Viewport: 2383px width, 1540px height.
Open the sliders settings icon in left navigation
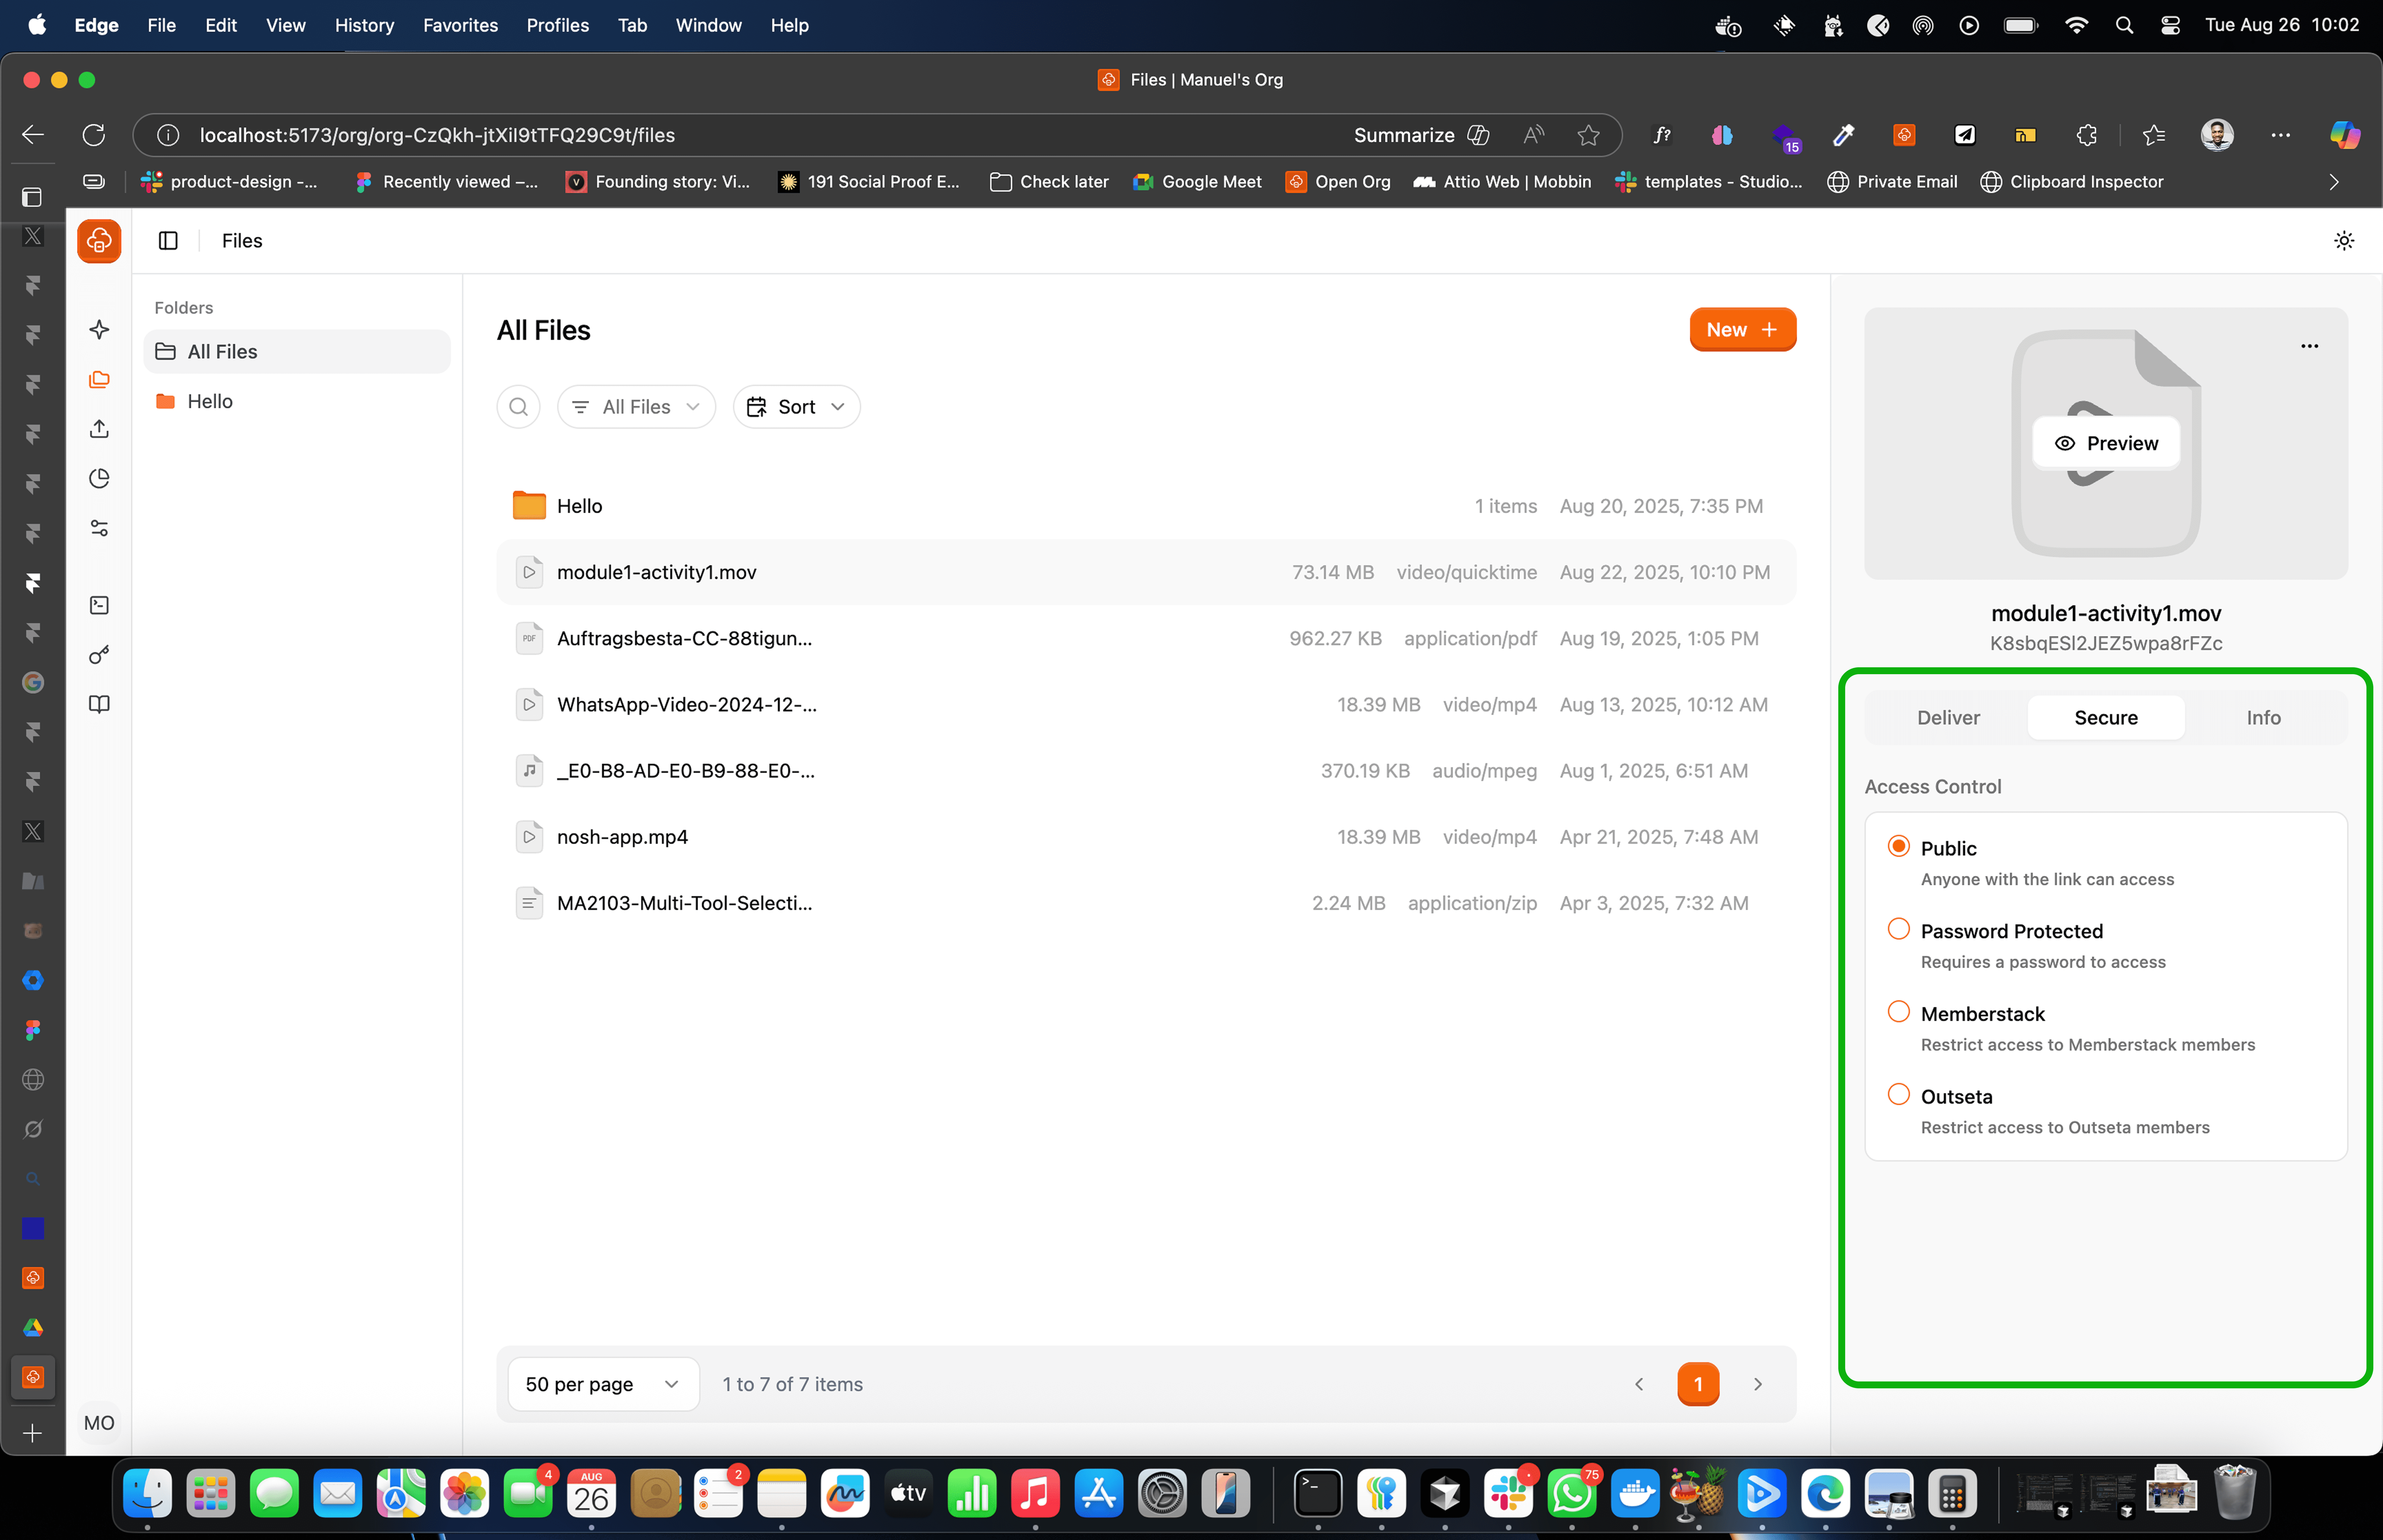[x=99, y=528]
